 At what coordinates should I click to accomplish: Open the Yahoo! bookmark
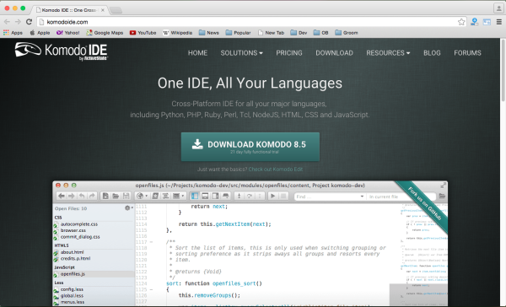pyautogui.click(x=67, y=33)
